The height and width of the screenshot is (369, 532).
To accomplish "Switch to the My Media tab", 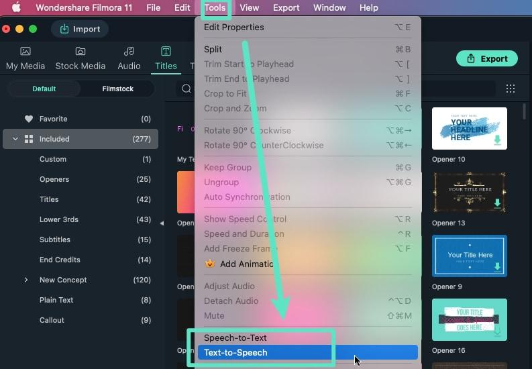I will coord(25,59).
